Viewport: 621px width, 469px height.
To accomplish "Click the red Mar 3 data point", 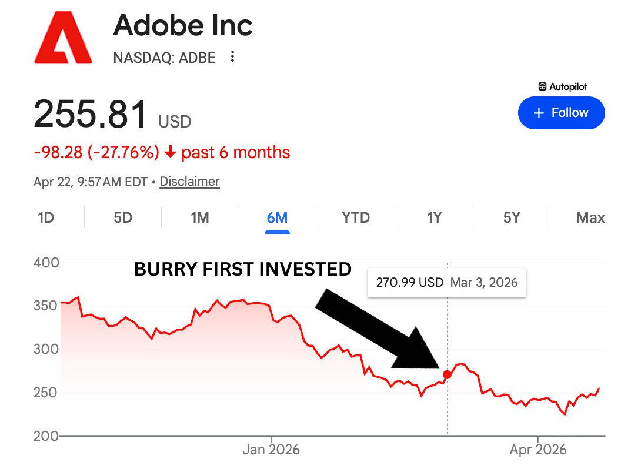I will (x=447, y=374).
